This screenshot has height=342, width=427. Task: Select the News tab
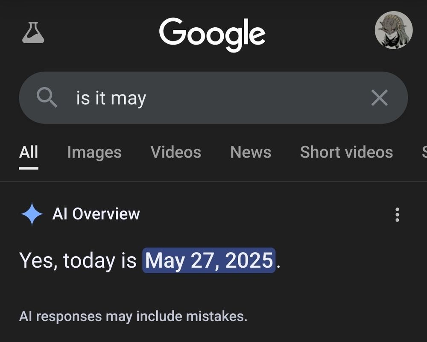250,152
